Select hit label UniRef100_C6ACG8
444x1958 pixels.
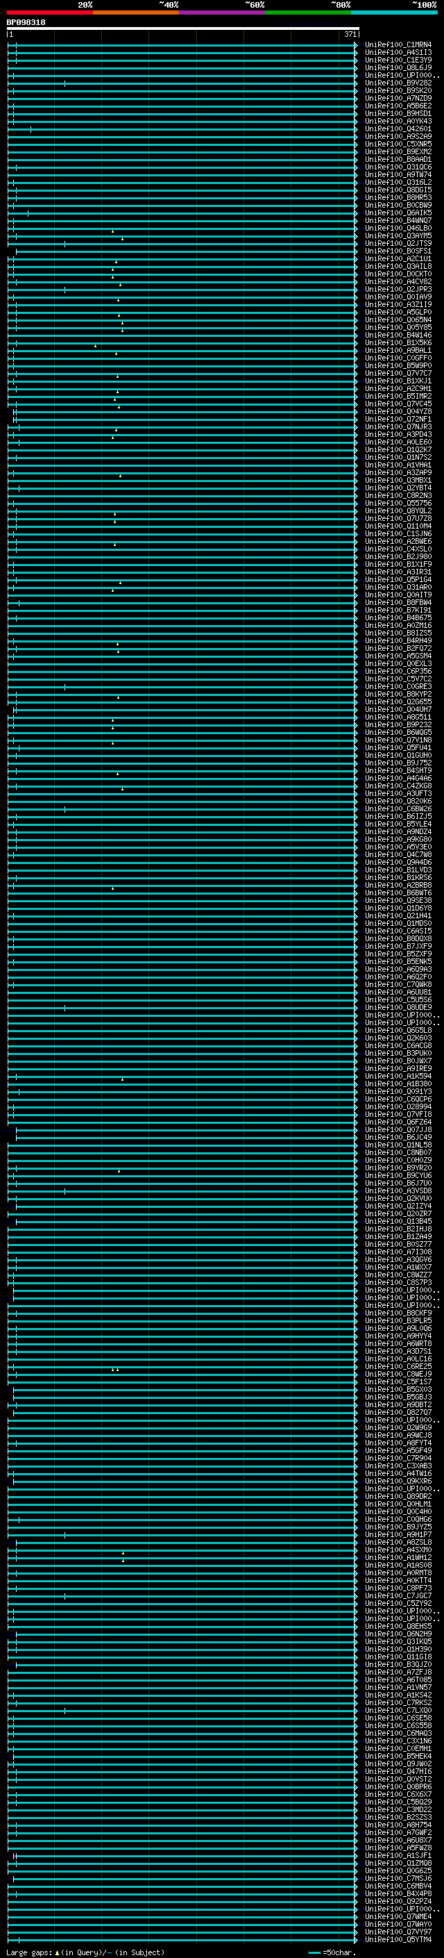[x=398, y=1046]
